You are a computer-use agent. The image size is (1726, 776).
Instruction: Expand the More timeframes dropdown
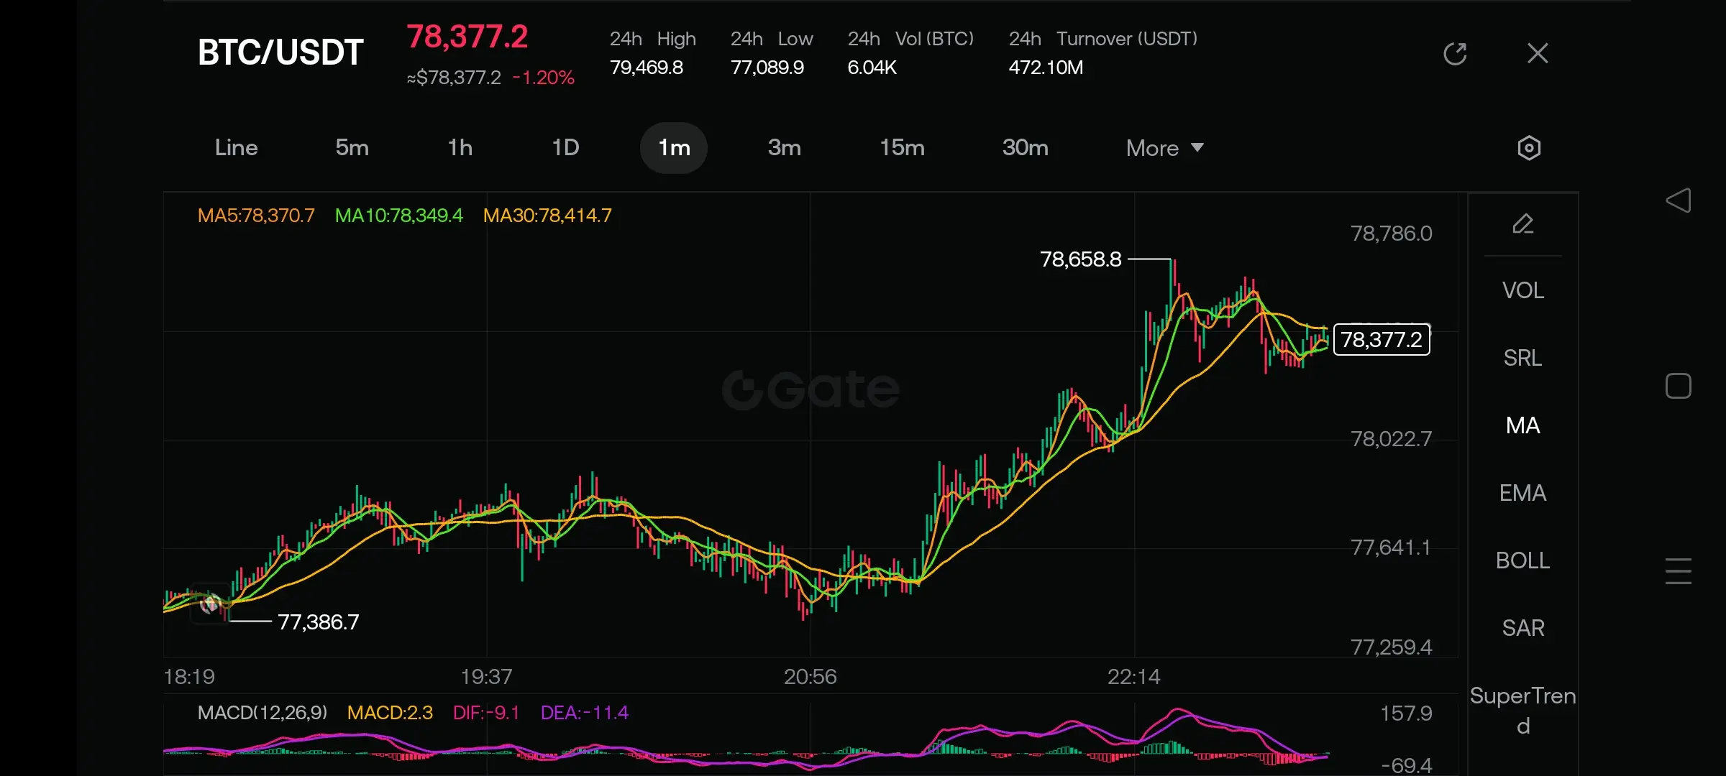pyautogui.click(x=1153, y=148)
